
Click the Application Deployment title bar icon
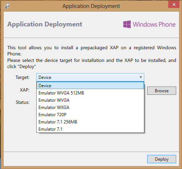tap(7, 6)
